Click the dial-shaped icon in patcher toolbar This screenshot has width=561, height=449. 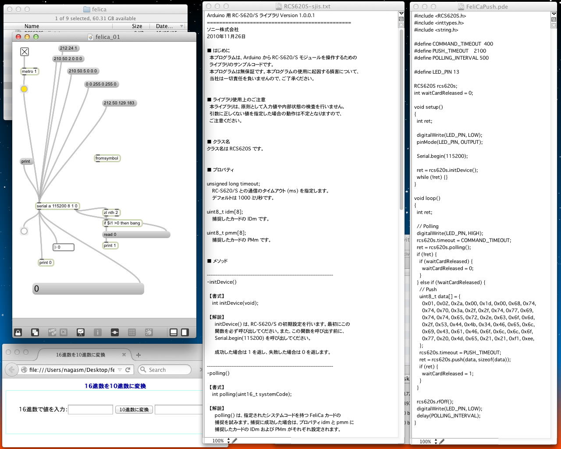click(149, 332)
